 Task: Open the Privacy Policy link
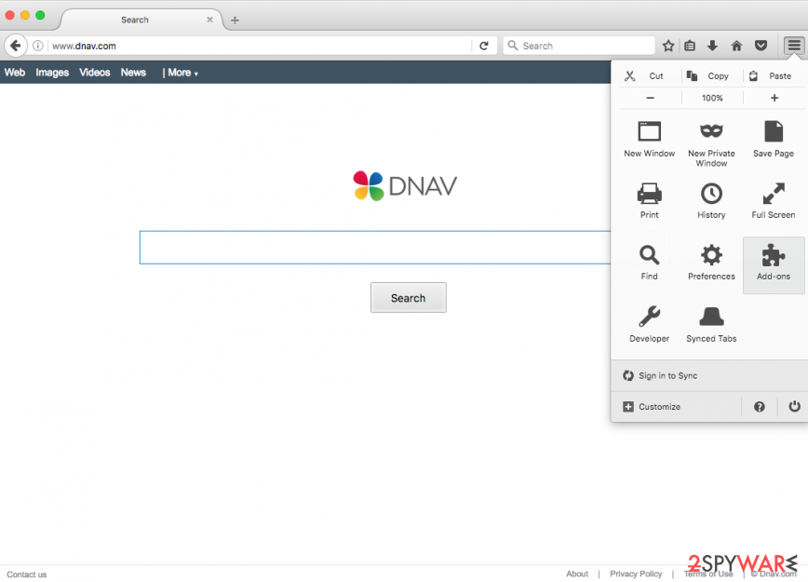click(636, 574)
